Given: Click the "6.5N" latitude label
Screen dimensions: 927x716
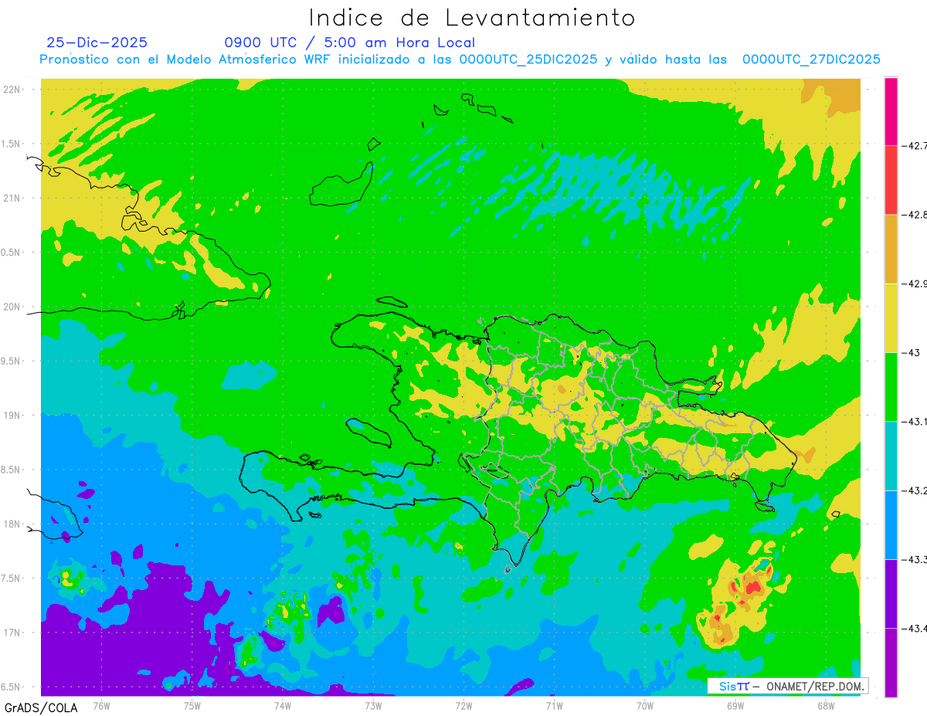Looking at the screenshot, I should [x=12, y=687].
